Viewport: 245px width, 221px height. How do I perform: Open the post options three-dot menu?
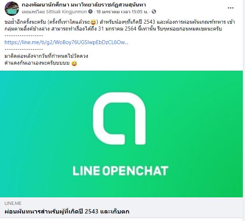coord(230,8)
